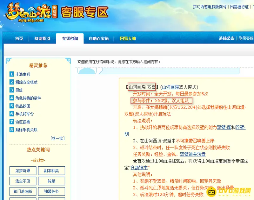
Task: Click number 8 badge beside 解除手机关联
Action: pyautogui.click(x=11, y=130)
